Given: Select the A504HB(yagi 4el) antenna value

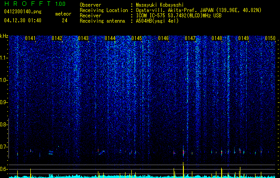Looking at the screenshot, I should 157,21.
